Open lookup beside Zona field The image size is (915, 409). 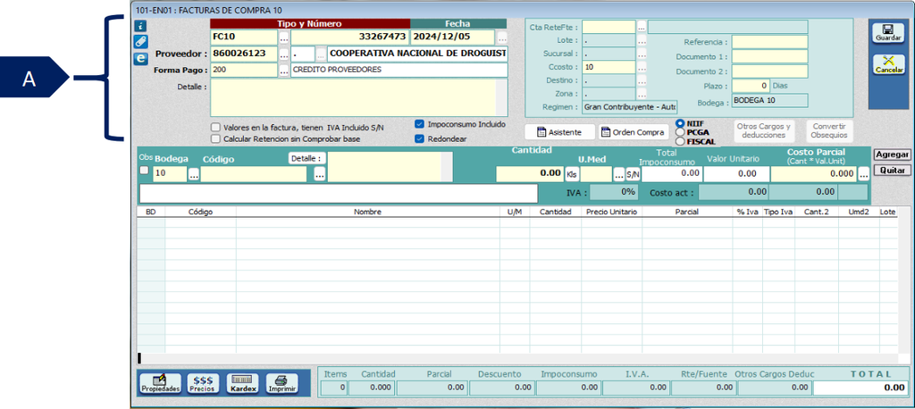click(x=642, y=94)
